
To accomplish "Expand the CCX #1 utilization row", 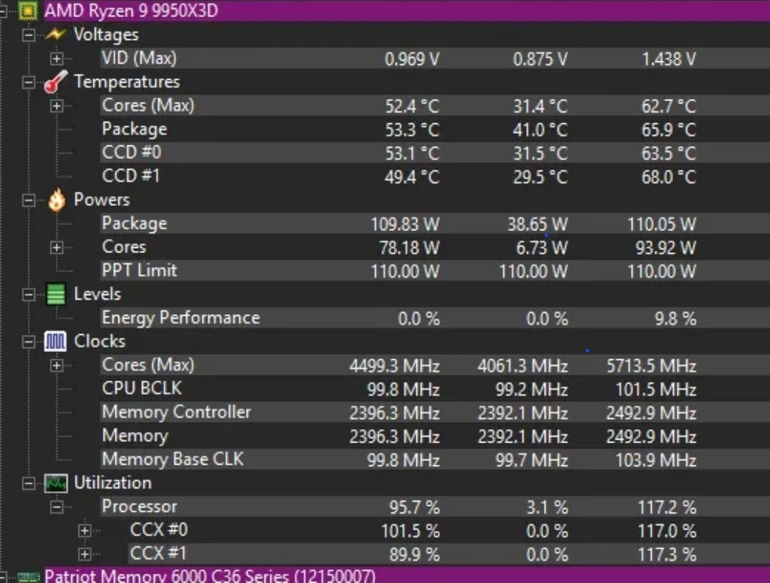I will pyautogui.click(x=85, y=554).
